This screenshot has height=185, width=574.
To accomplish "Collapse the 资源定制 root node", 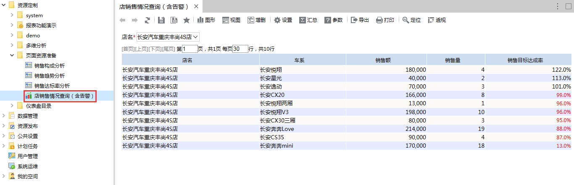I will click(3, 5).
